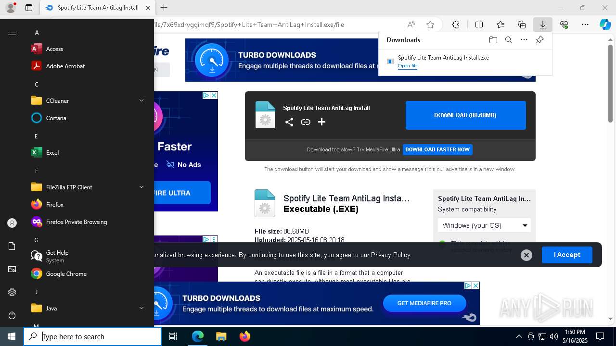
Task: Open the notification center
Action: (x=600, y=336)
